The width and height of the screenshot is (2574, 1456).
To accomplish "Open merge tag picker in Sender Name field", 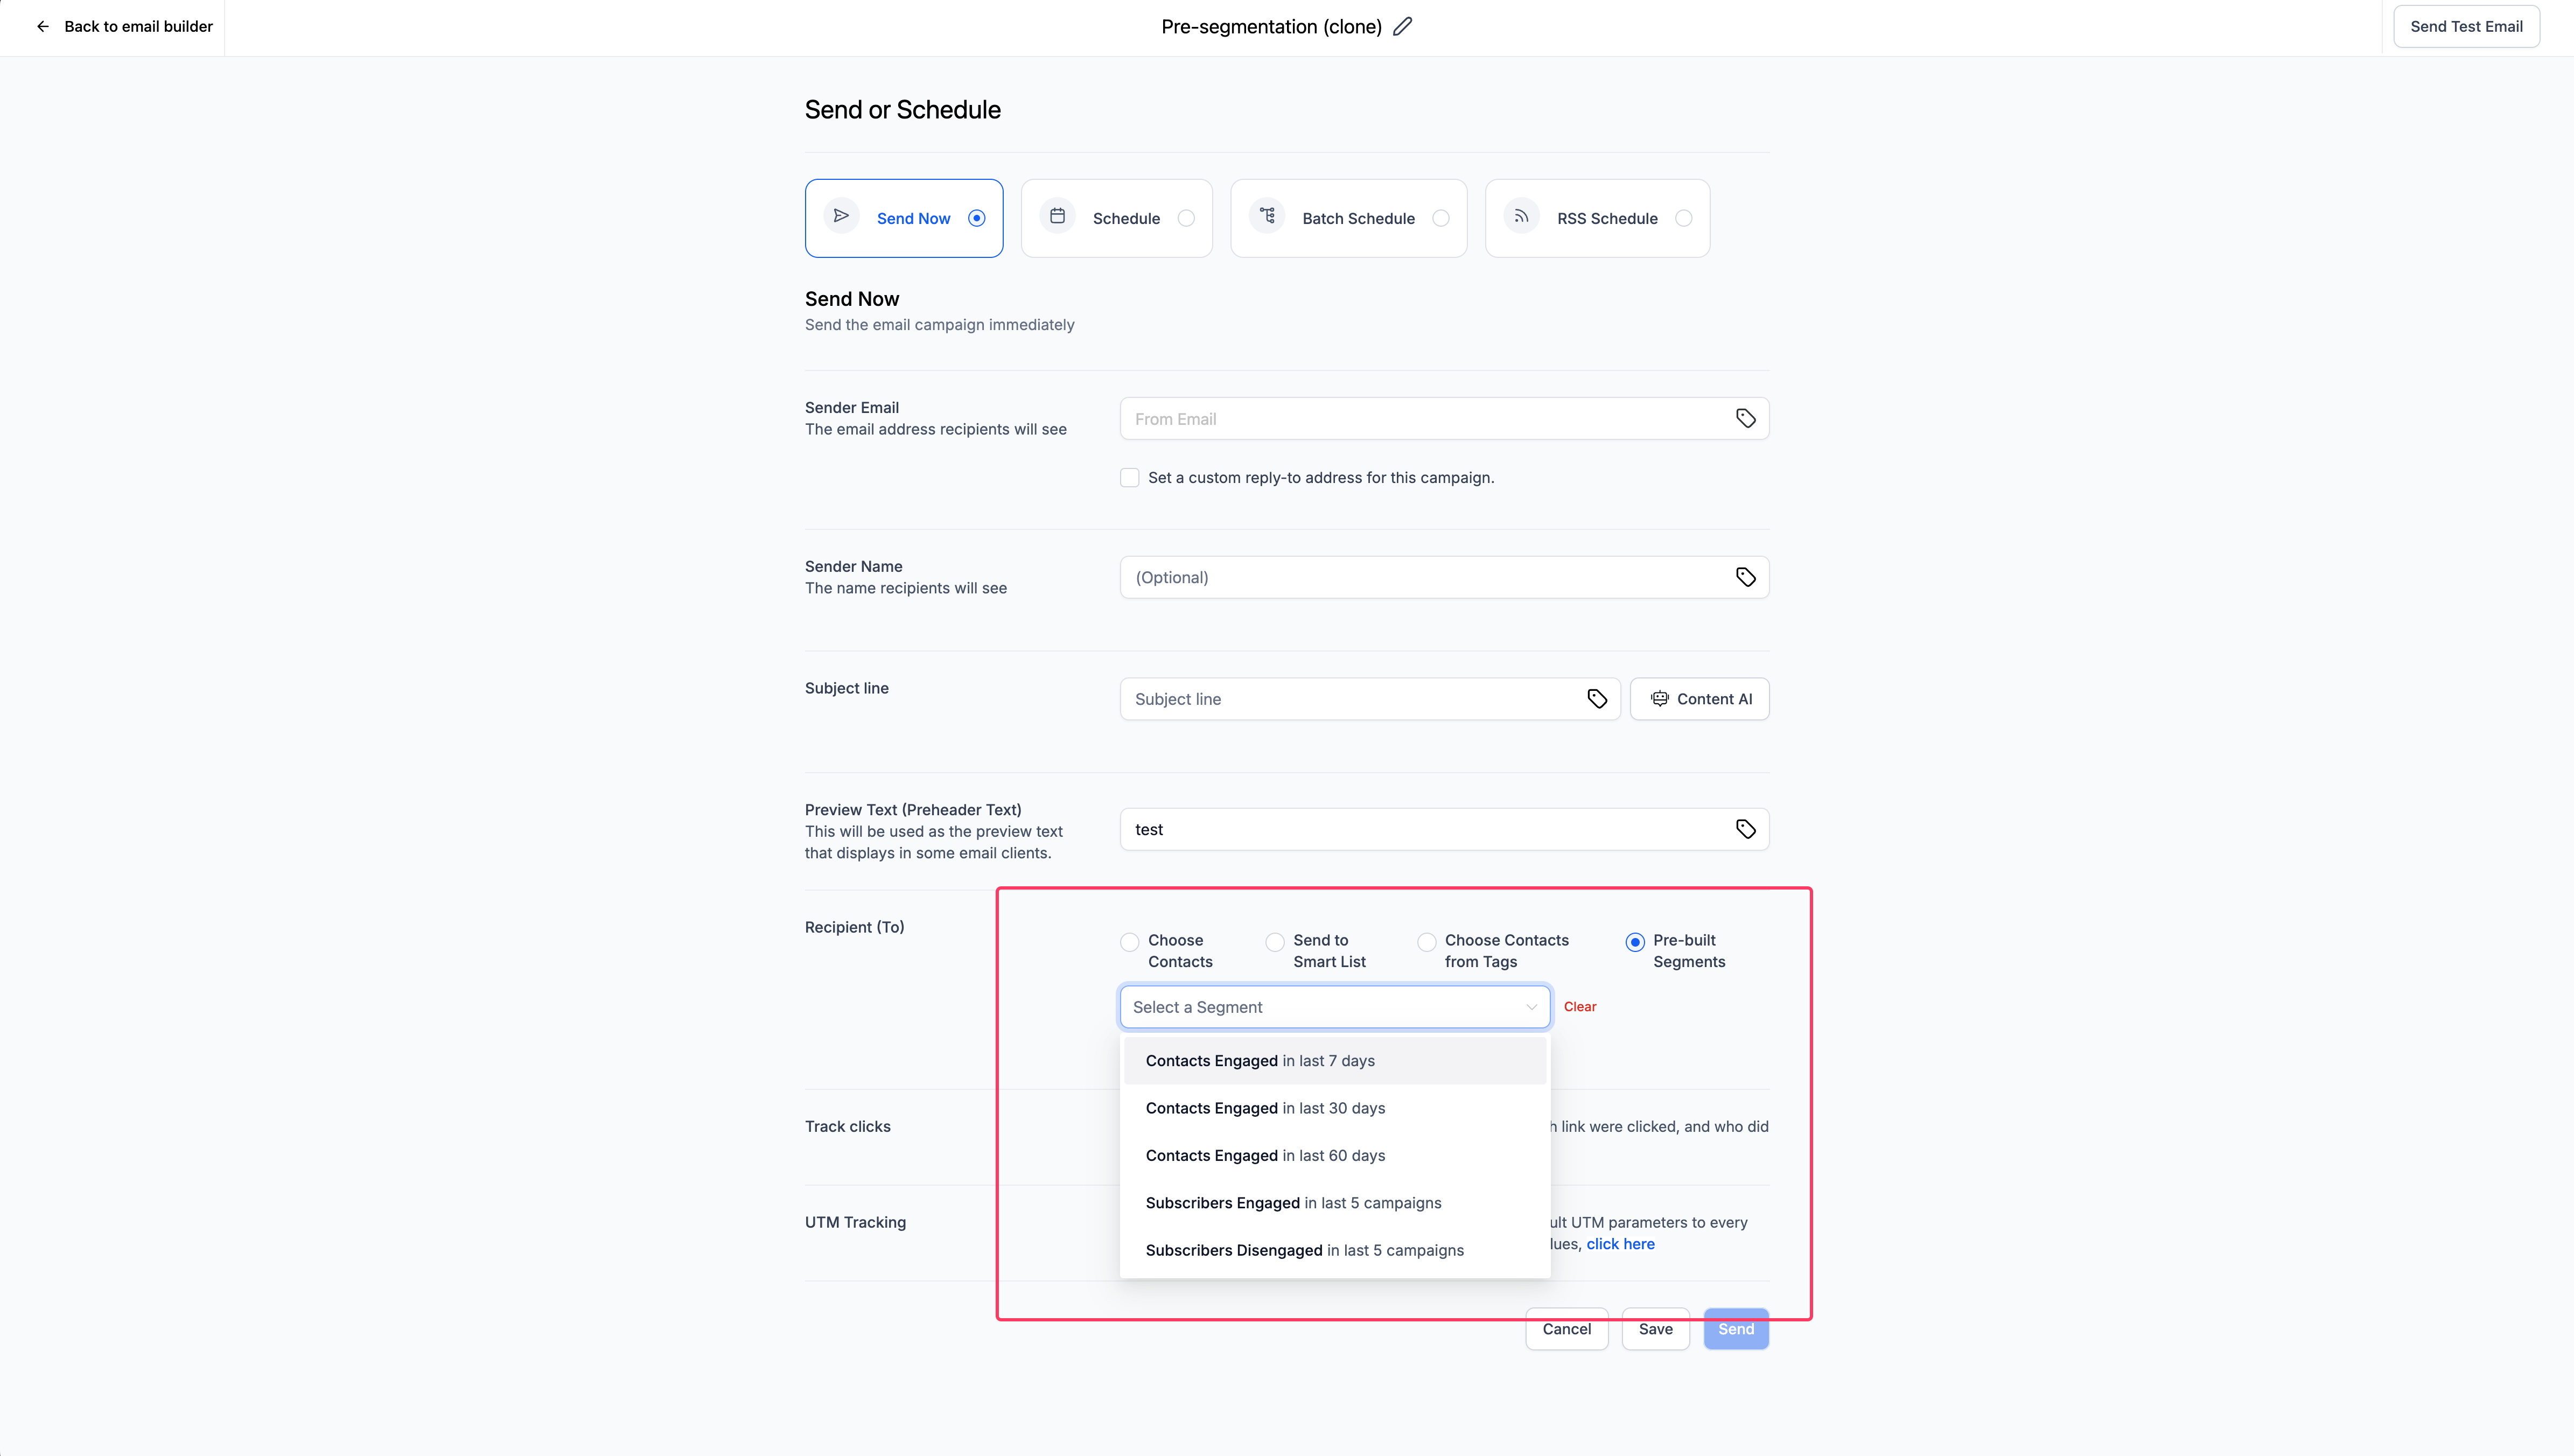I will [x=1745, y=577].
